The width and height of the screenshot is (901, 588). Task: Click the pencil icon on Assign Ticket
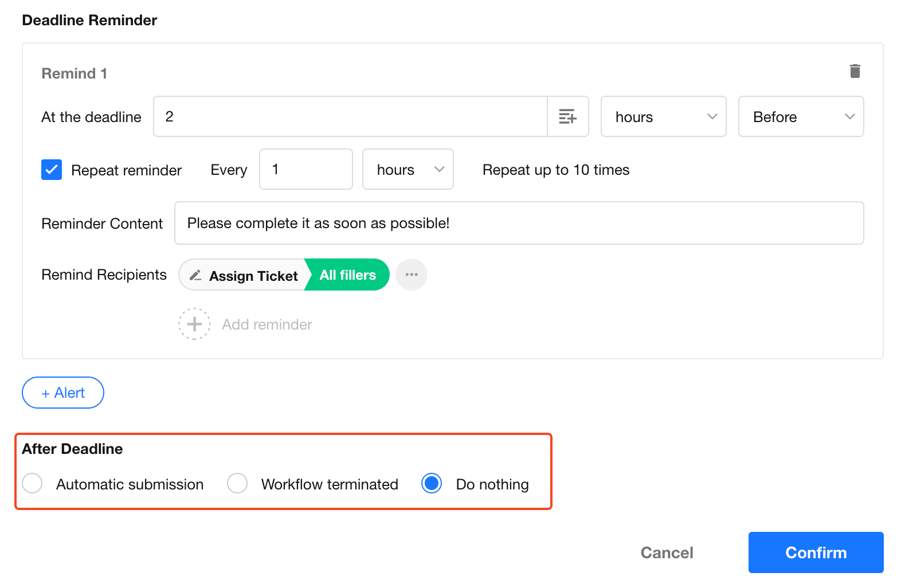pyautogui.click(x=195, y=276)
